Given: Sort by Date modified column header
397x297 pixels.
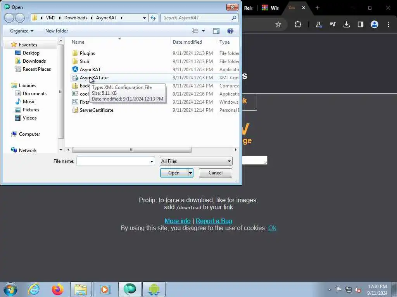Looking at the screenshot, I should [x=193, y=42].
